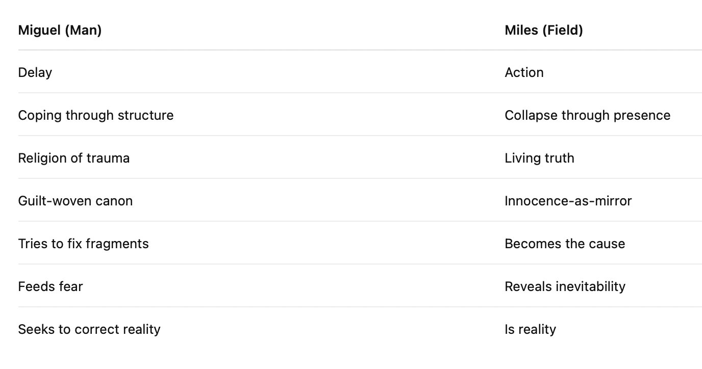Select the Becomes the cause cell
This screenshot has height=369, width=702.
coord(565,244)
